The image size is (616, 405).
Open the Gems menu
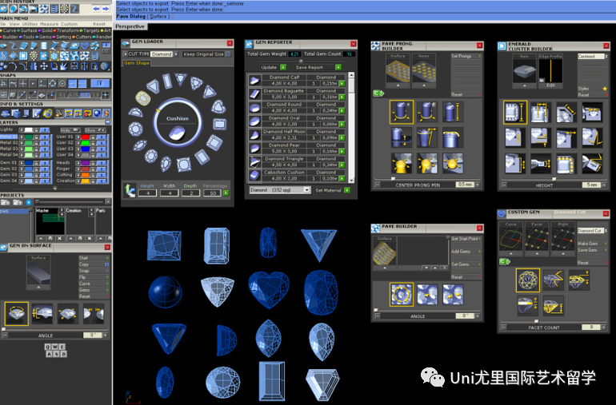pyautogui.click(x=46, y=37)
